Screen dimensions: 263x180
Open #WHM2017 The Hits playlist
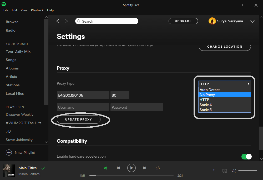click(x=23, y=123)
